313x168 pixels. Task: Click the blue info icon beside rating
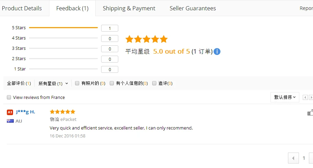pos(217,52)
